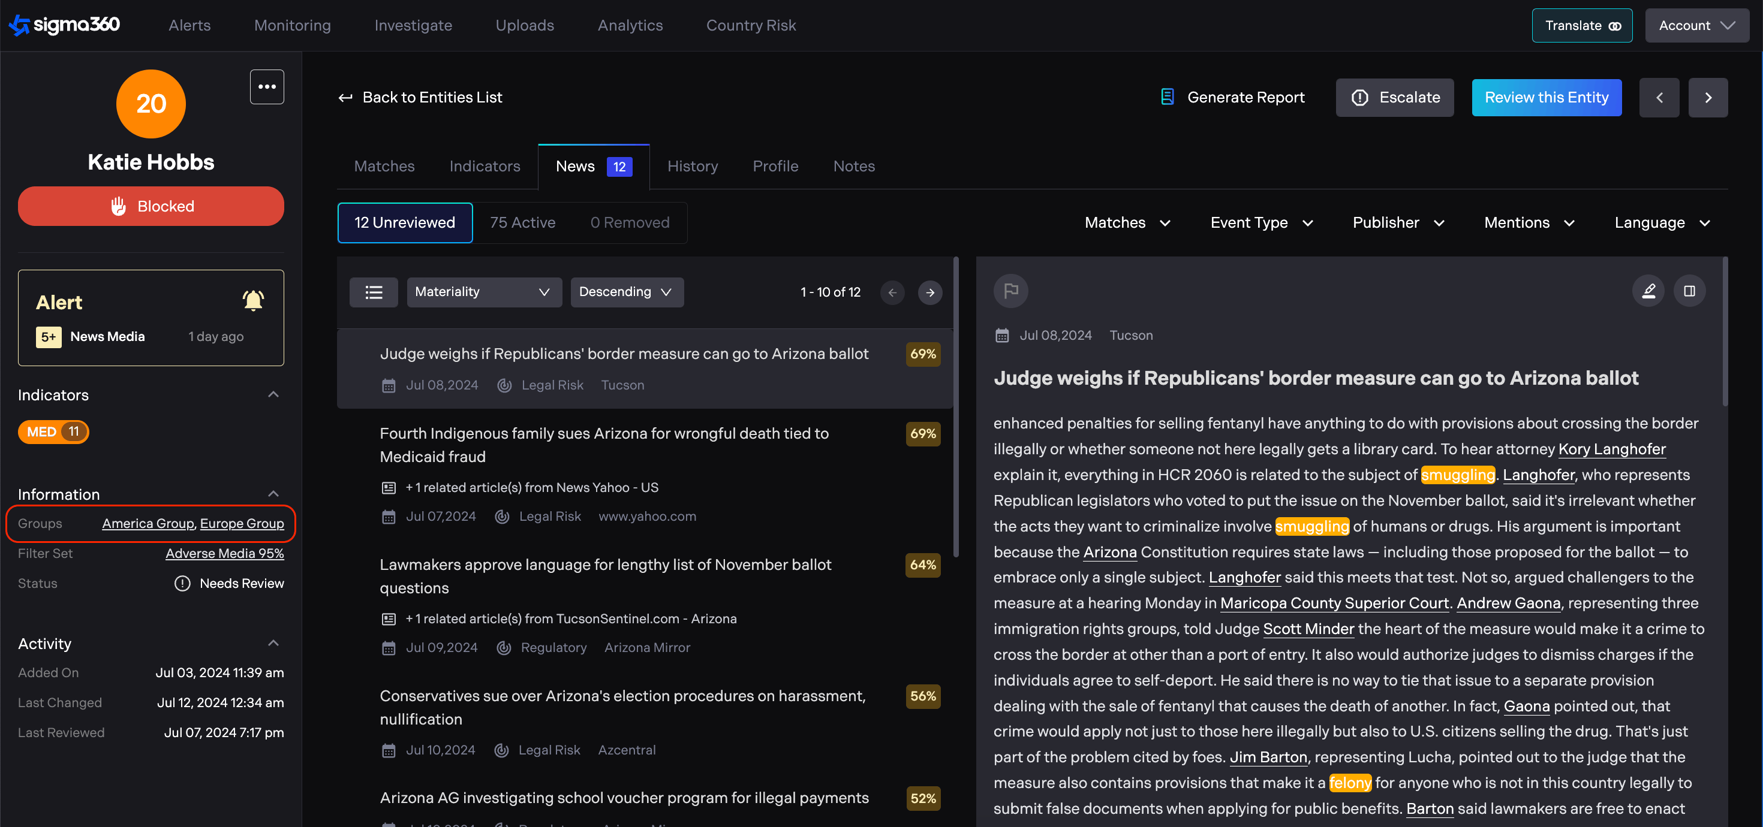Open the Materiality sort dropdown
The image size is (1763, 827).
click(x=484, y=292)
